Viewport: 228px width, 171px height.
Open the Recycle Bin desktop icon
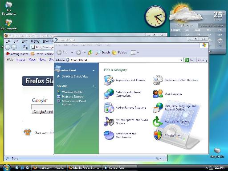pos(217,152)
